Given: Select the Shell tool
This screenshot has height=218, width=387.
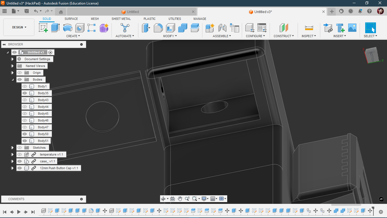Looking at the screenshot, I should (x=170, y=28).
